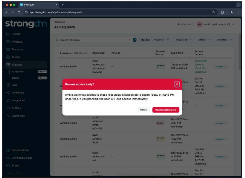Click the Revoke access early button
The height and width of the screenshot is (178, 245).
[x=166, y=110]
